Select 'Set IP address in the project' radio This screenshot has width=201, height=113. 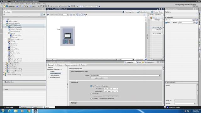[91, 86]
